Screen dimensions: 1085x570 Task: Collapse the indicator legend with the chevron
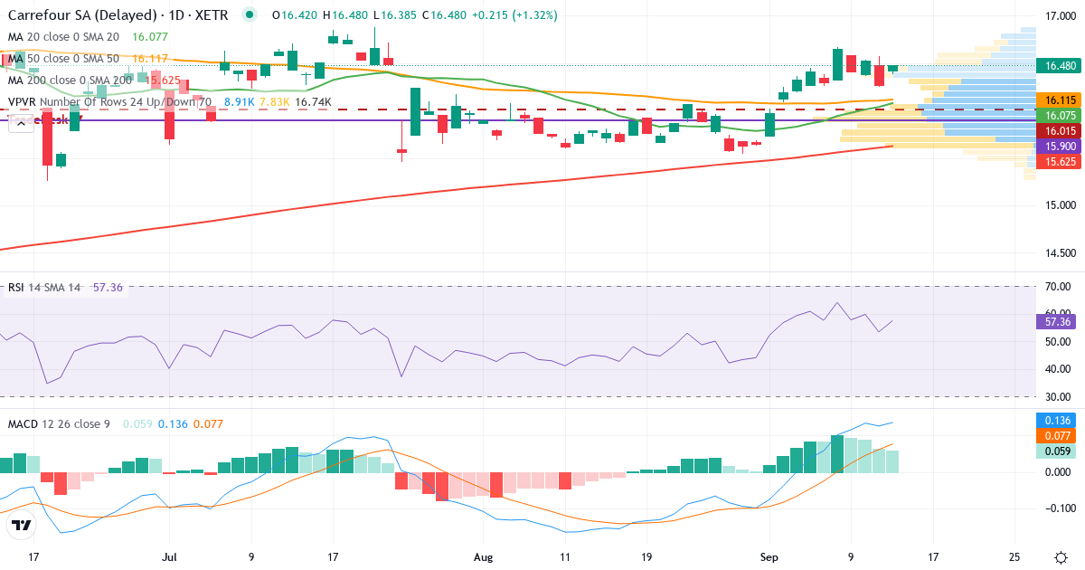pos(21,123)
